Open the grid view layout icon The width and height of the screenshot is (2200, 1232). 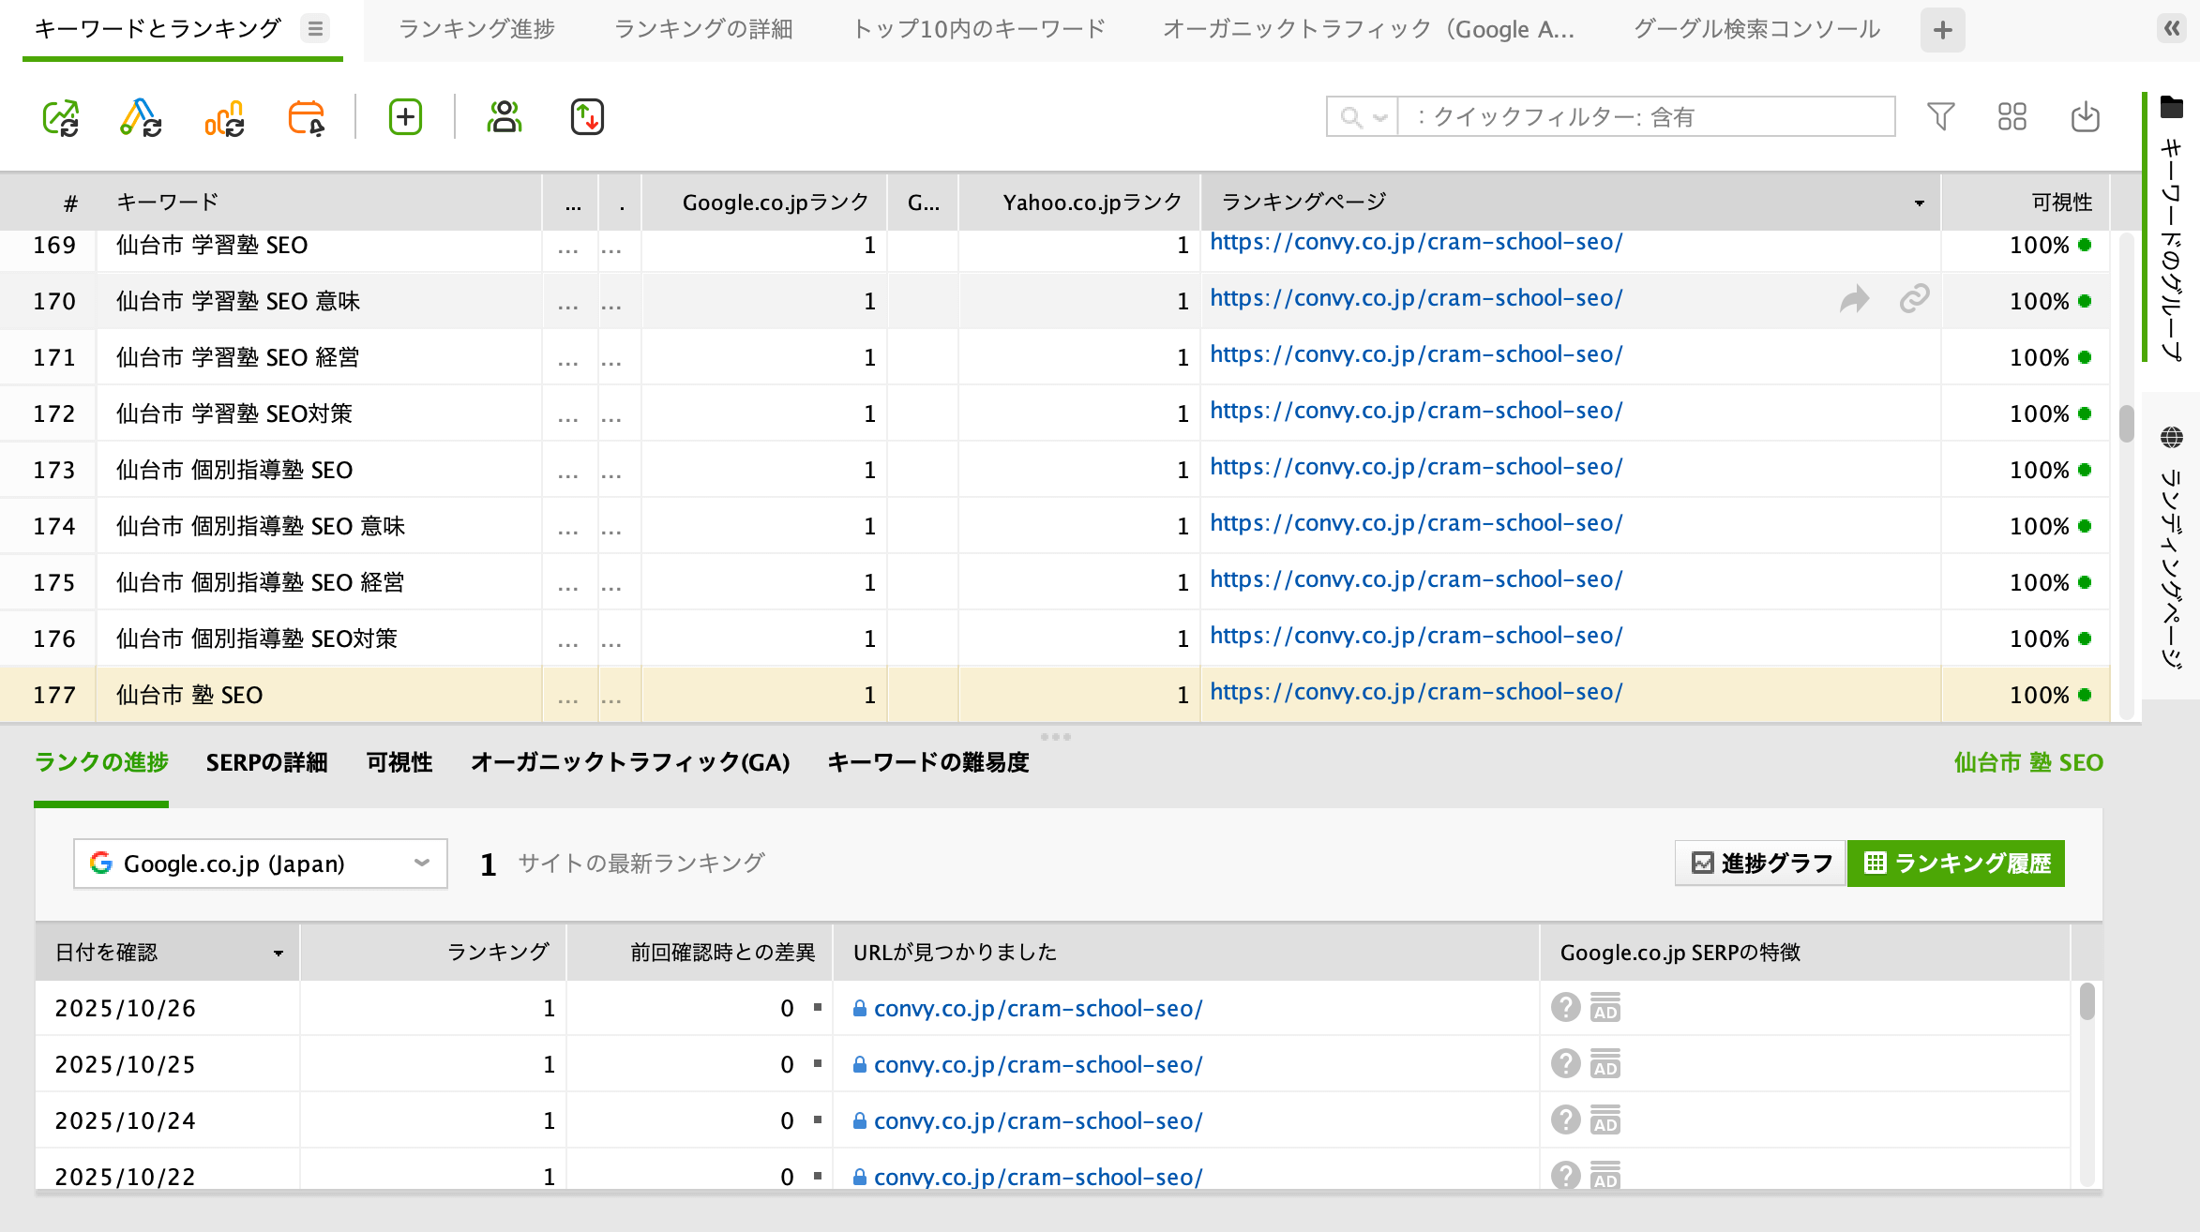(2012, 117)
